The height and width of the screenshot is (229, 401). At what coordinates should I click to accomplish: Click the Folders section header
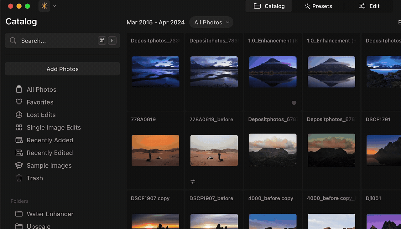(19, 201)
